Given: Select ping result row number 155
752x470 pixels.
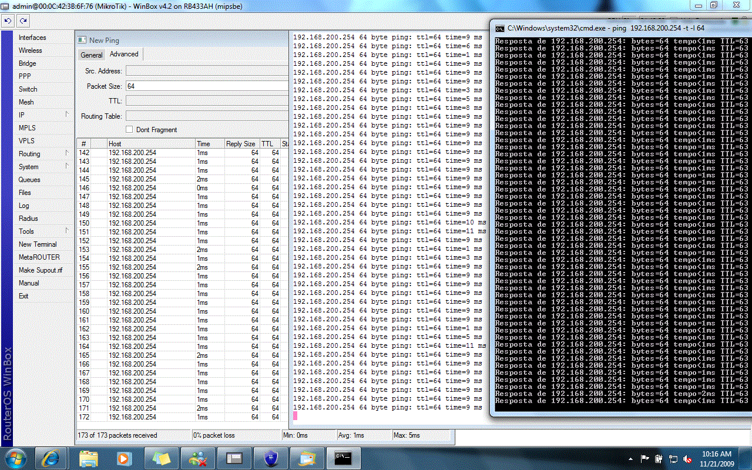Looking at the screenshot, I should 183,267.
